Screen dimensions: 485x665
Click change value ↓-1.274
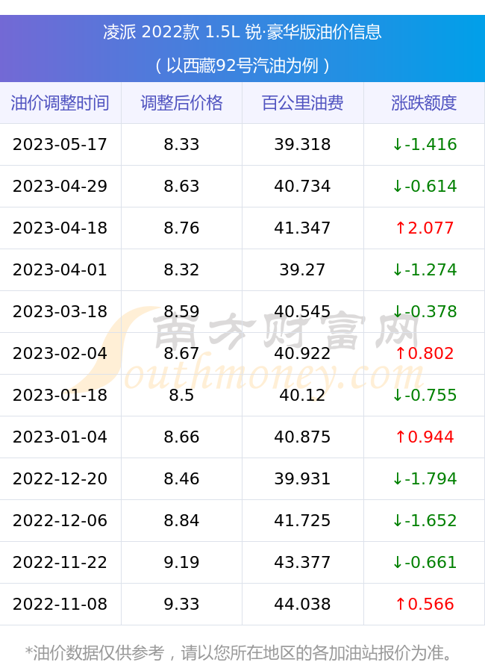[425, 269]
